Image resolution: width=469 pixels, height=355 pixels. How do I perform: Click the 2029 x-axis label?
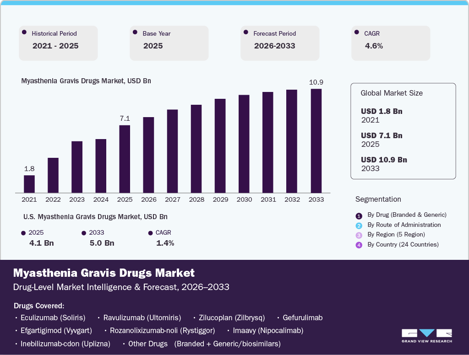coord(220,199)
